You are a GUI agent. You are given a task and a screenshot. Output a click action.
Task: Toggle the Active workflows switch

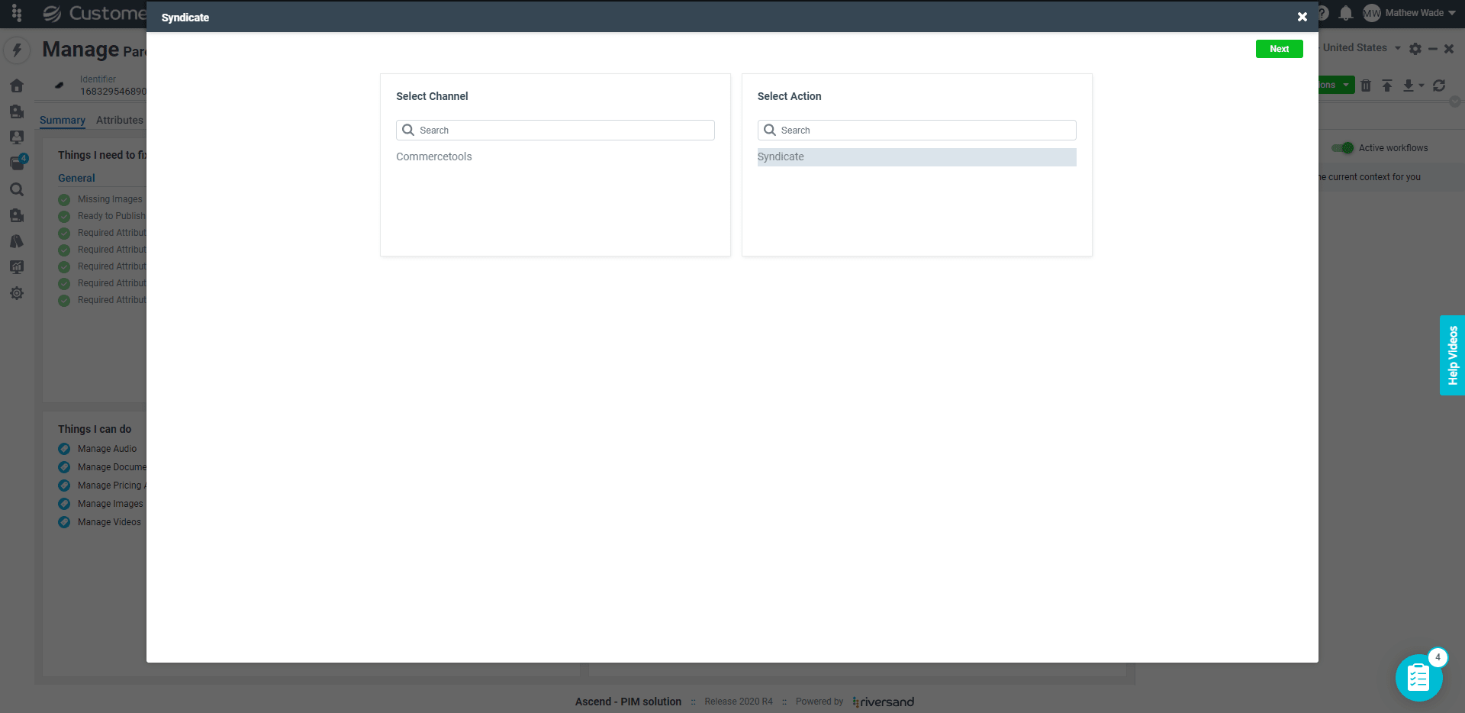point(1343,148)
